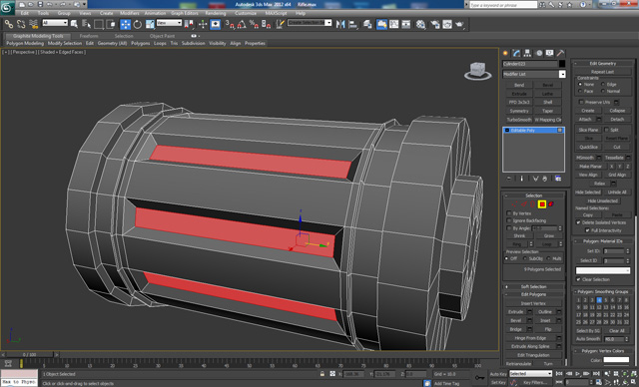The image size is (639, 387).
Task: Click the Play Animation button
Action: (577, 374)
